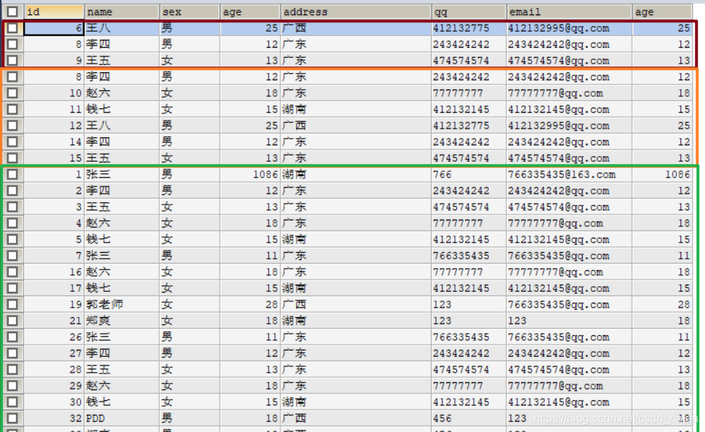Tick checkbox on row id 28
This screenshot has height=432, width=705.
pyautogui.click(x=12, y=369)
